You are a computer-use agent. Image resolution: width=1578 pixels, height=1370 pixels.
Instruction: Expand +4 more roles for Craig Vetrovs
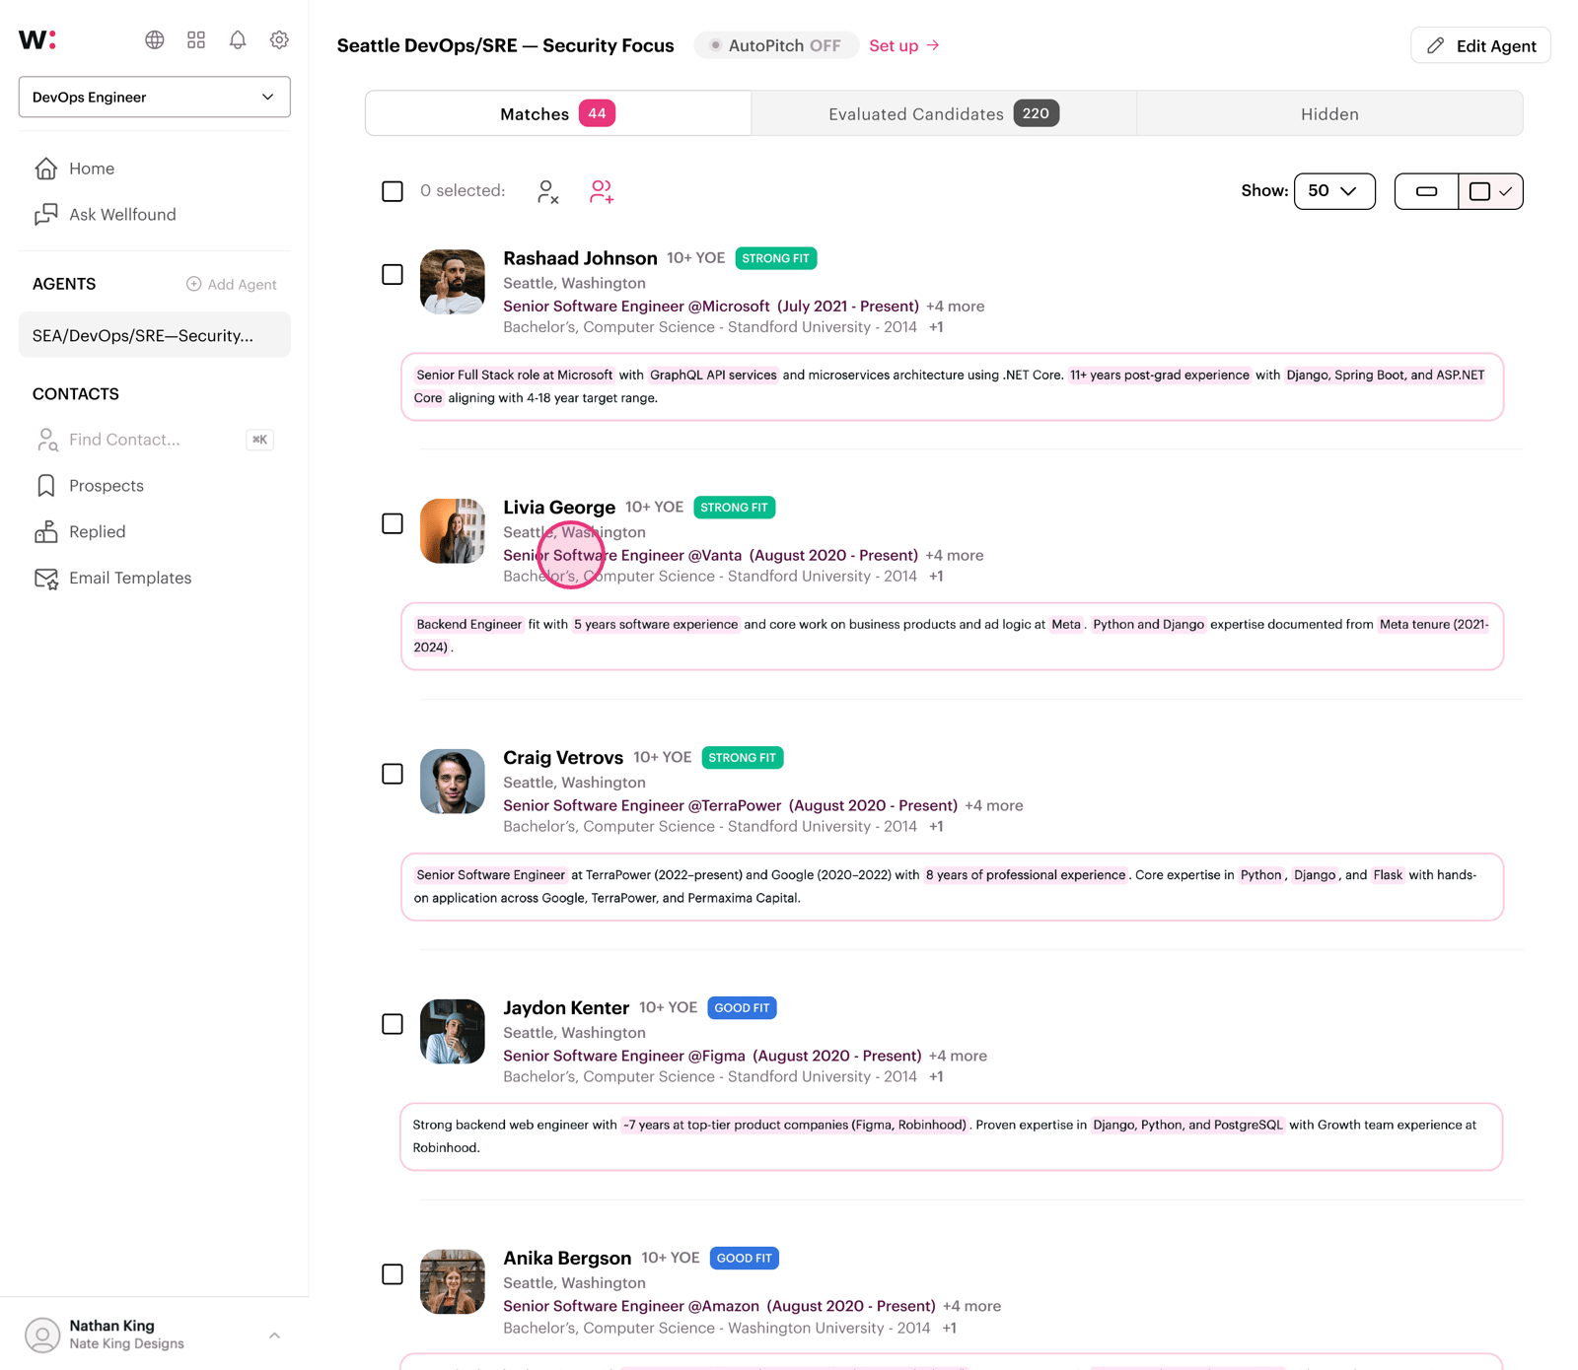[x=993, y=806]
